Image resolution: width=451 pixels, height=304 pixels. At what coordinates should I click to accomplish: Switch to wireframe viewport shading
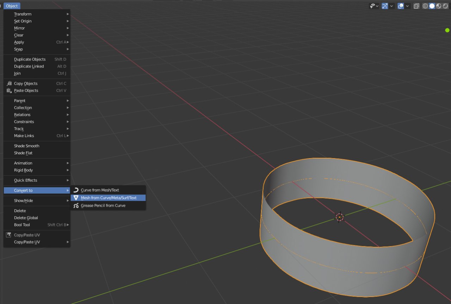[x=425, y=6]
